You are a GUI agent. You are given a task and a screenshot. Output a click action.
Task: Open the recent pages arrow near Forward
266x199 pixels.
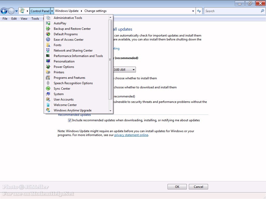coord(16,11)
